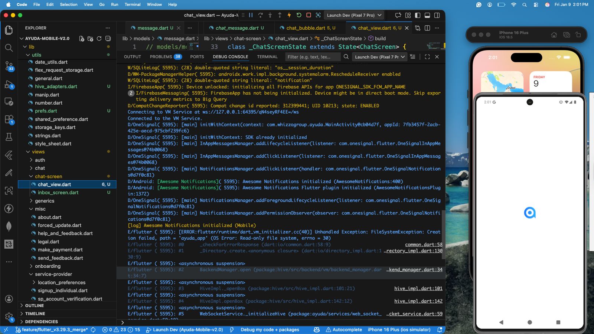Create a new file in Explorer header
The height and width of the screenshot is (334, 594).
[82, 39]
